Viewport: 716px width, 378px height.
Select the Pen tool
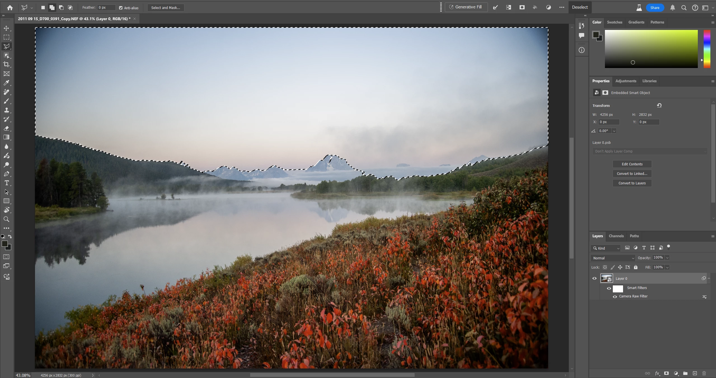[x=6, y=174]
